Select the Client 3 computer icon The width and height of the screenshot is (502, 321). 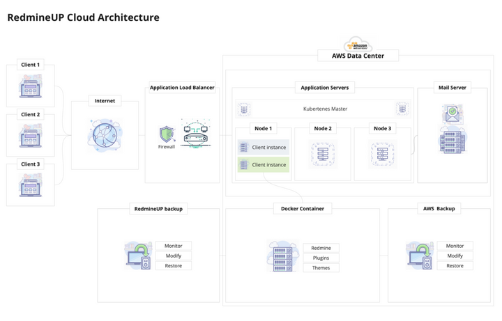tap(30, 187)
